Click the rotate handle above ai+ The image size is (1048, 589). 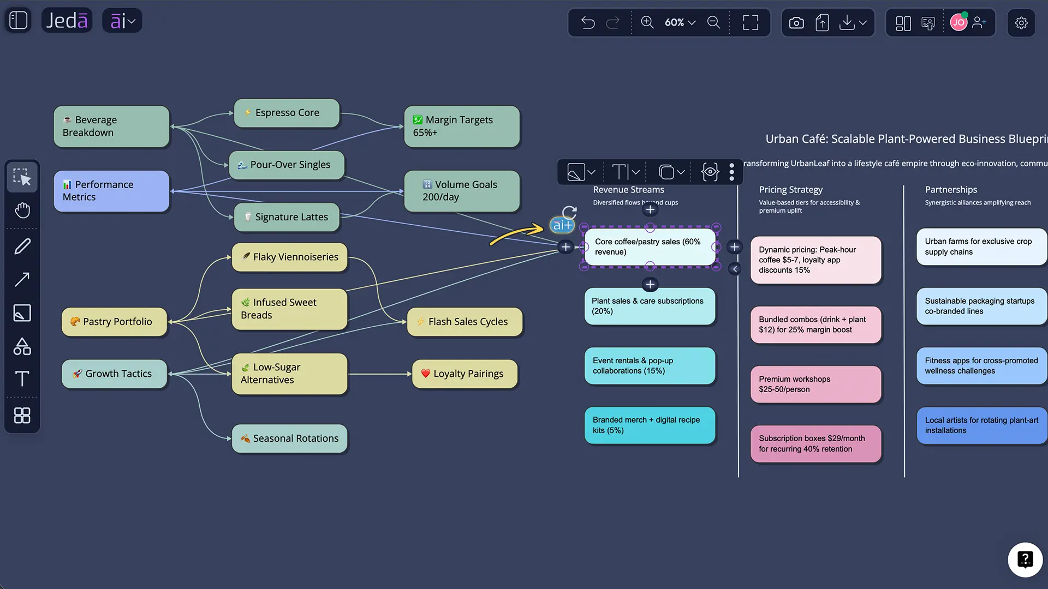click(x=569, y=212)
